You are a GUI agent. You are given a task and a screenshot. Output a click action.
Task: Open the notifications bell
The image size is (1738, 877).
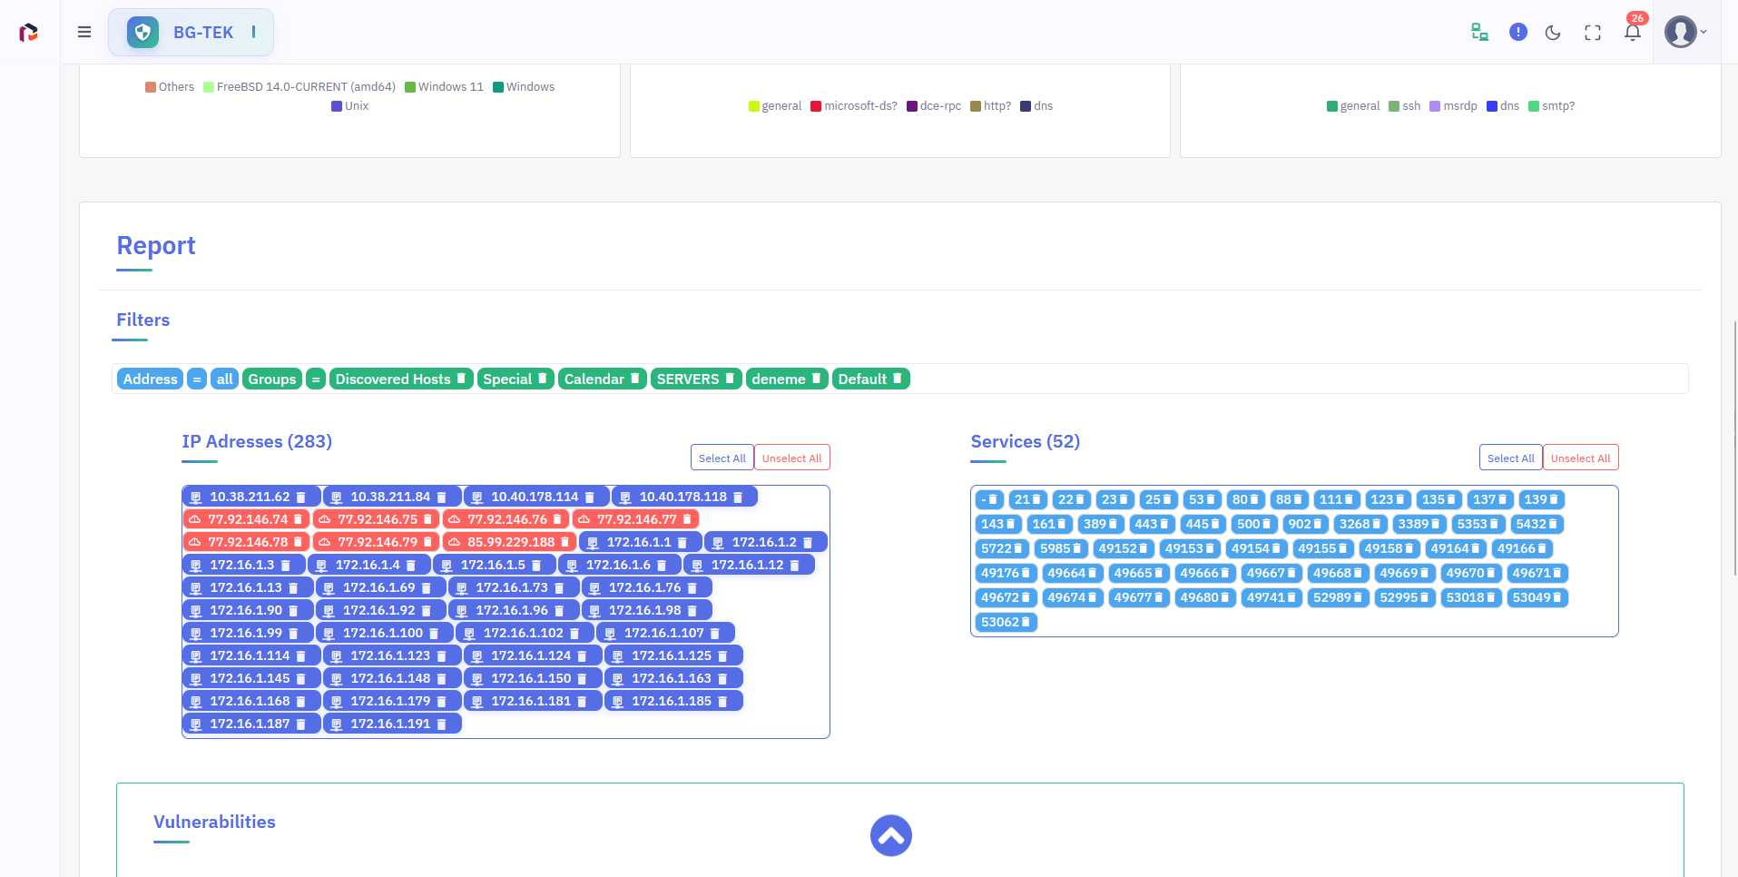coord(1633,33)
